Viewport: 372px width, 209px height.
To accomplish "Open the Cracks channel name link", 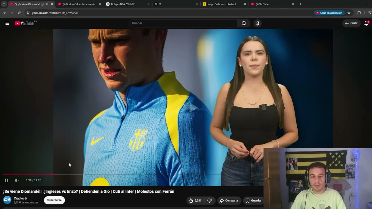I will click(19, 199).
